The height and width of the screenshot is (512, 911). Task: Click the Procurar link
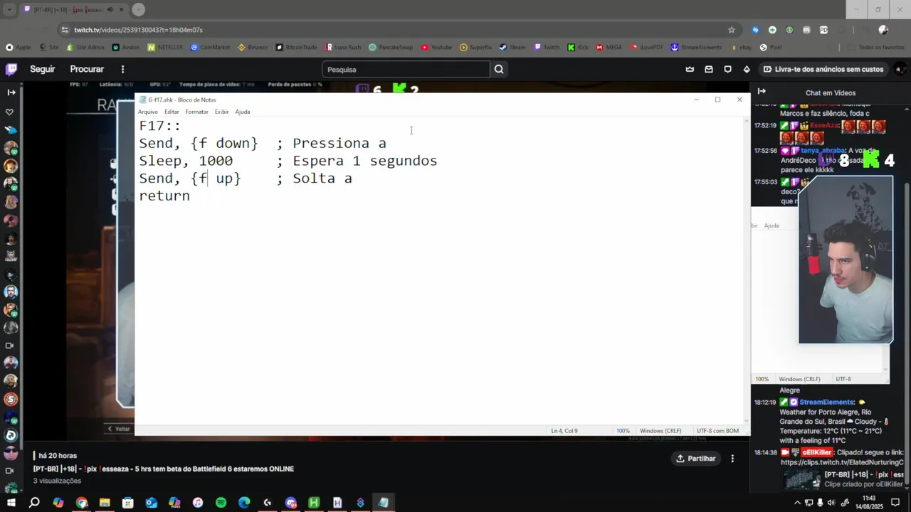tap(87, 69)
